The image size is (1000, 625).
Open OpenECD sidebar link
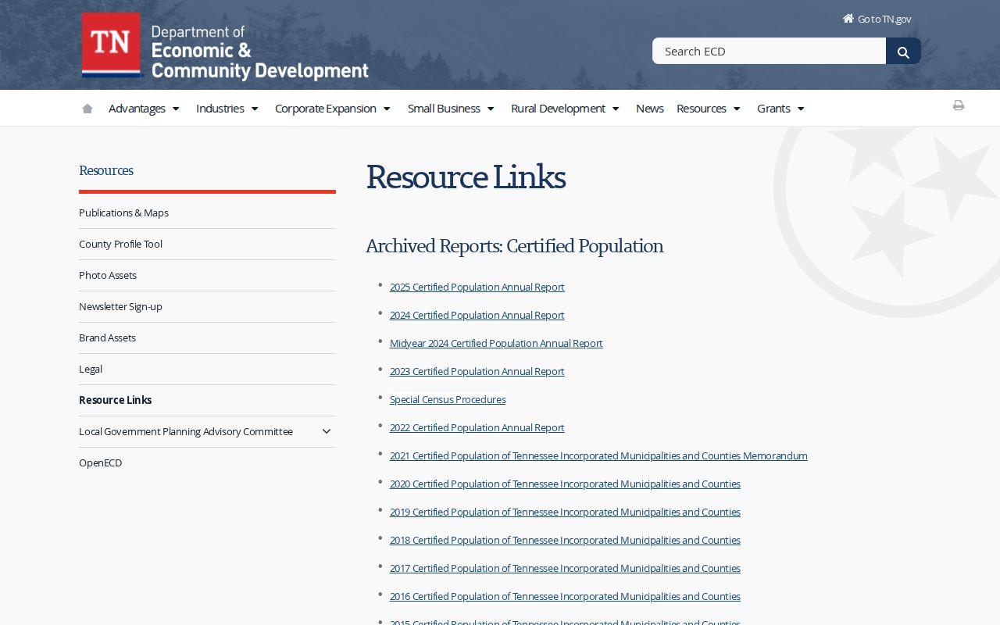point(100,462)
